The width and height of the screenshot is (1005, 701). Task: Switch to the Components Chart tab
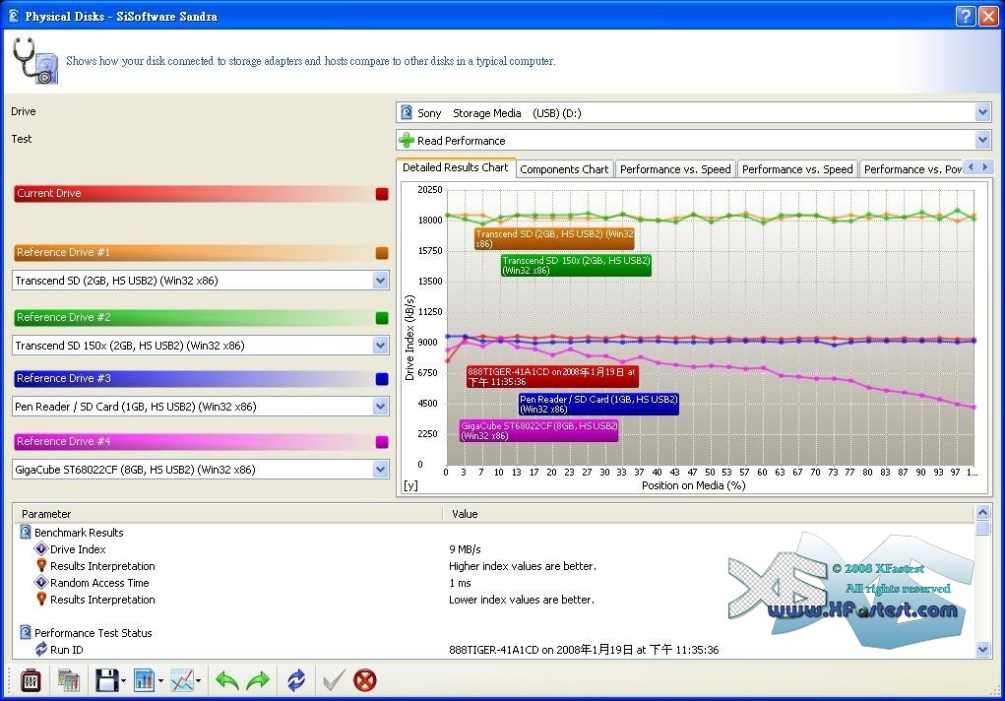click(564, 169)
